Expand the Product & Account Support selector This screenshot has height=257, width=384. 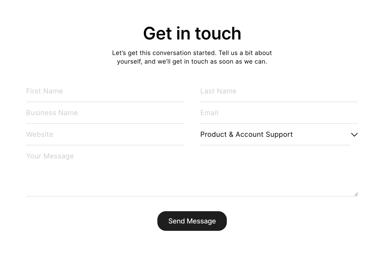pyautogui.click(x=275, y=135)
